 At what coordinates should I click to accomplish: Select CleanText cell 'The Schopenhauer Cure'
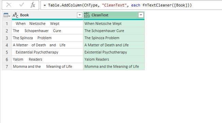tap(114, 31)
